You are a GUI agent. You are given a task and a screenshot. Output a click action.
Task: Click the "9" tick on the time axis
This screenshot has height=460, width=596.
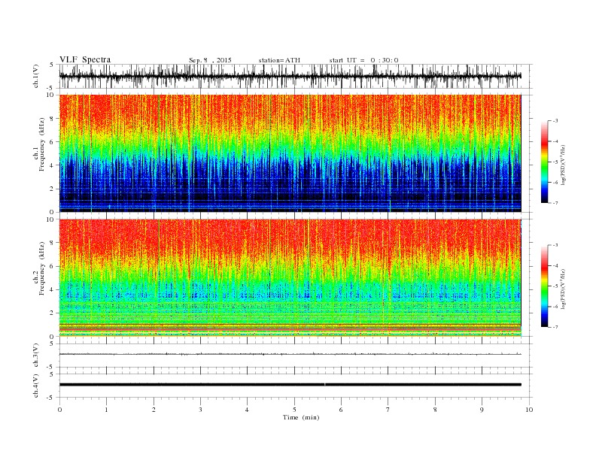pyautogui.click(x=482, y=410)
